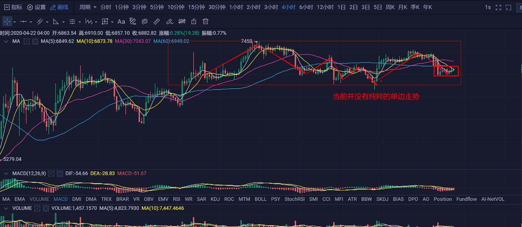Click the lock drawings icon
This screenshot has height=227, width=522.
point(194,21)
